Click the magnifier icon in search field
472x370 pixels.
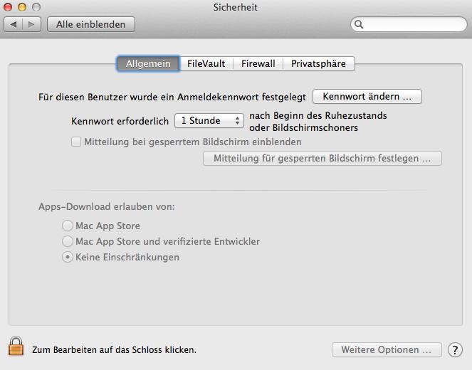(359, 24)
